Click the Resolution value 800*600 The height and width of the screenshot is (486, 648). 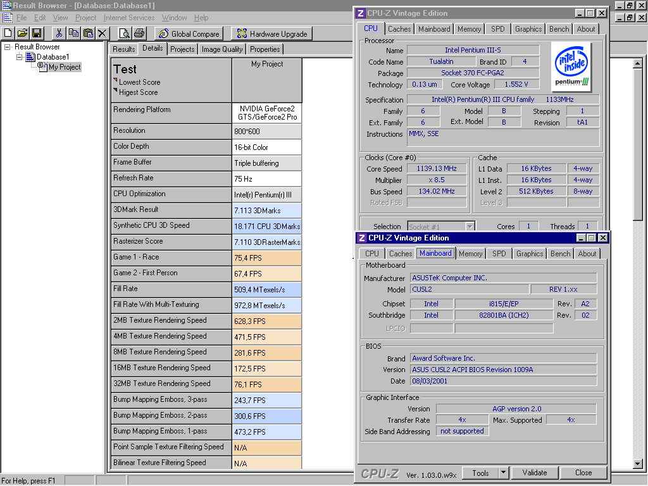[267, 132]
